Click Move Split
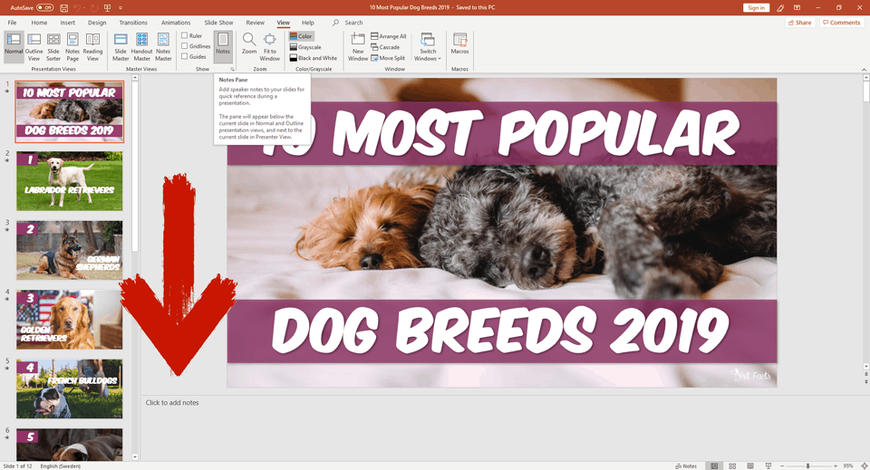 click(388, 58)
